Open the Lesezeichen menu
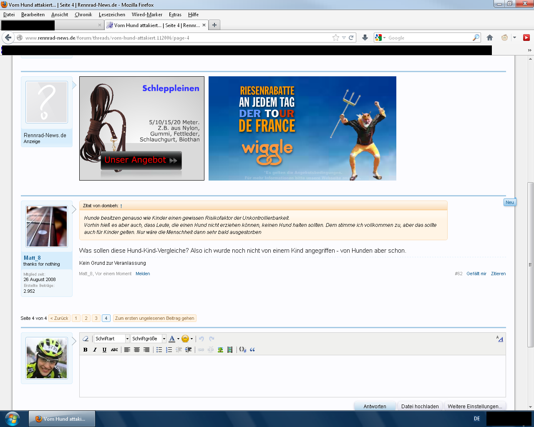This screenshot has width=534, height=427. pyautogui.click(x=112, y=15)
